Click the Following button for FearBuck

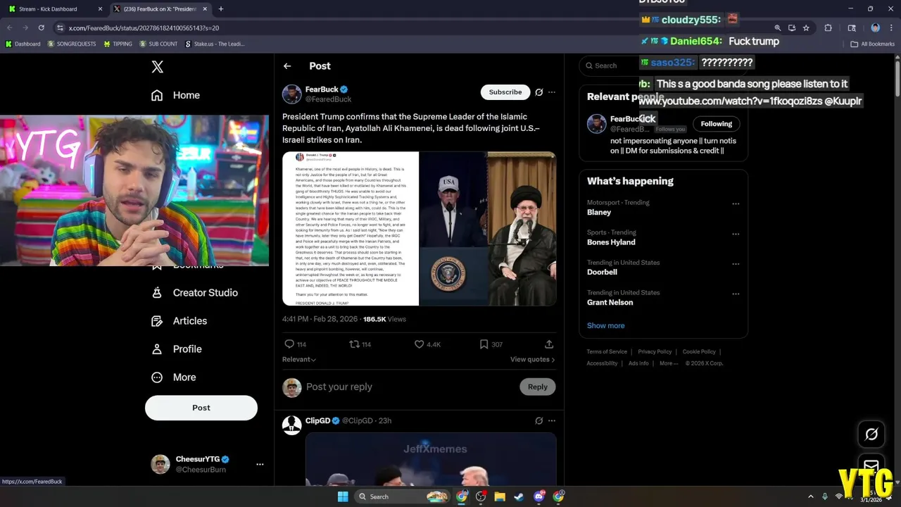click(717, 124)
